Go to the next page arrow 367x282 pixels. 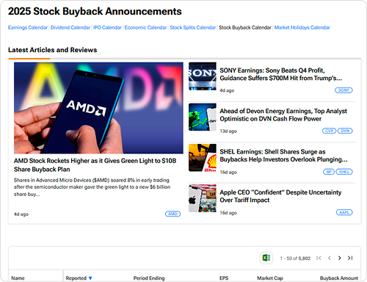coord(340,258)
